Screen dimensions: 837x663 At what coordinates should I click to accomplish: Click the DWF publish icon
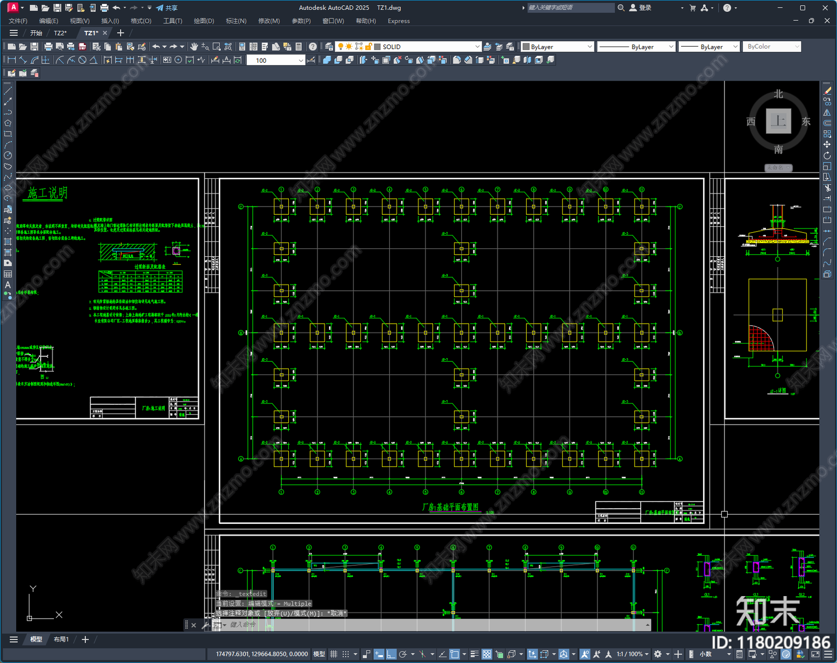(82, 47)
